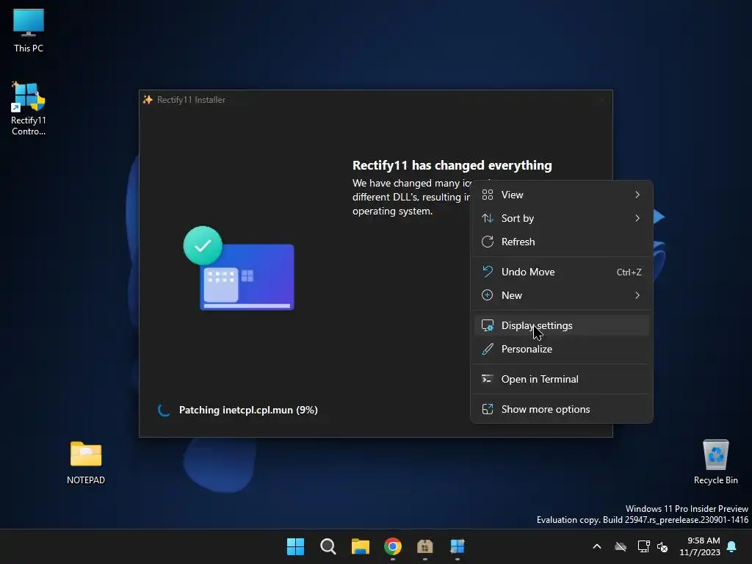Click the Show more options icon
Screen dimensions: 752x564
pos(488,409)
